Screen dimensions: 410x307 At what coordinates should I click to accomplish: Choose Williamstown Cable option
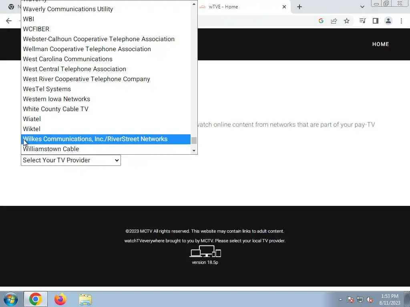click(106, 149)
